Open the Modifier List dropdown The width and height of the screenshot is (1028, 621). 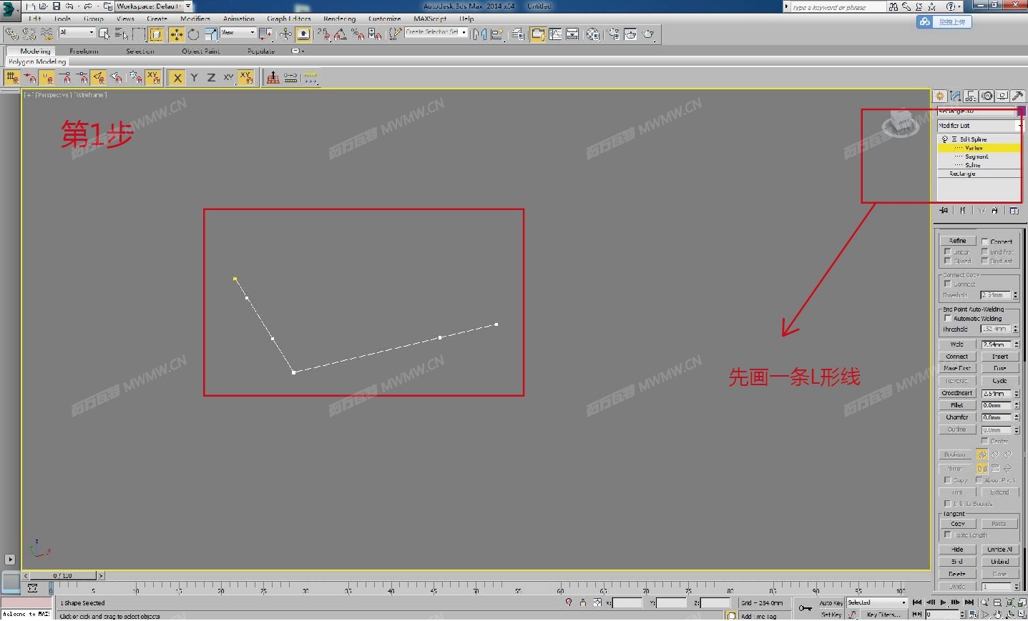pos(979,126)
